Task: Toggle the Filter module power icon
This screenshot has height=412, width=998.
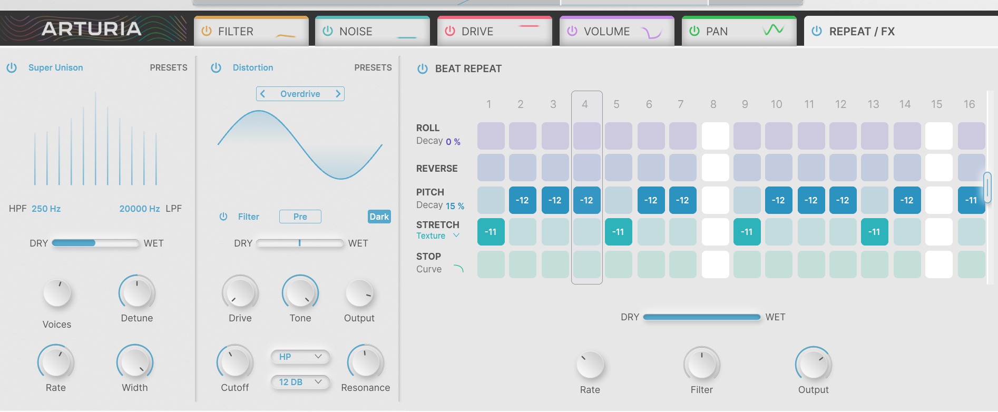Action: pyautogui.click(x=206, y=31)
